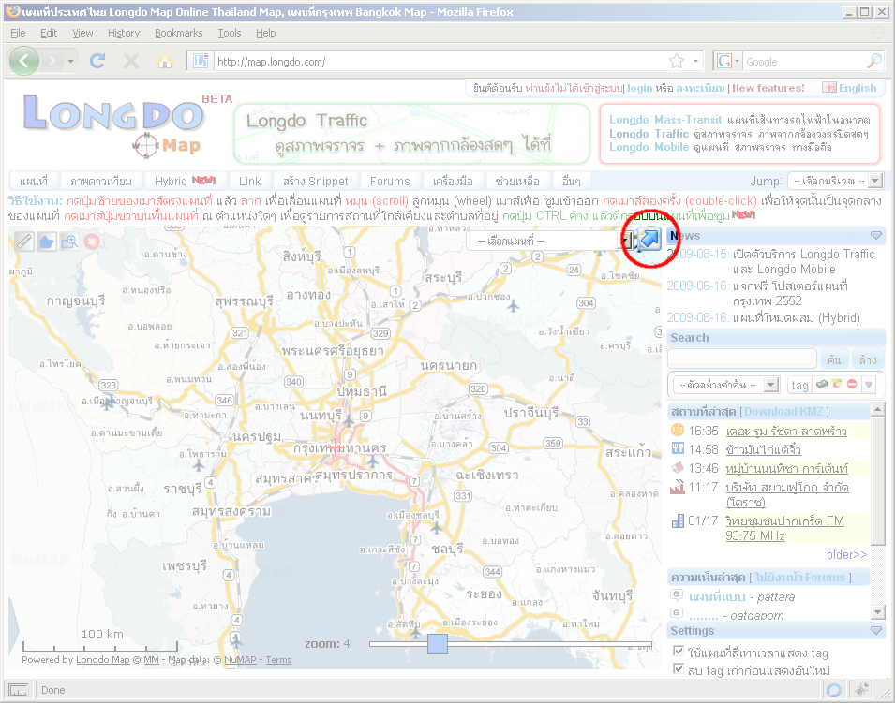Open the Jump region dropdown
The width and height of the screenshot is (895, 703).
[x=836, y=181]
